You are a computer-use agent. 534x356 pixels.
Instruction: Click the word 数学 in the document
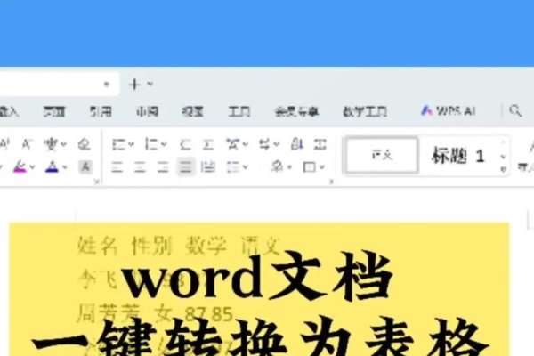pos(206,246)
